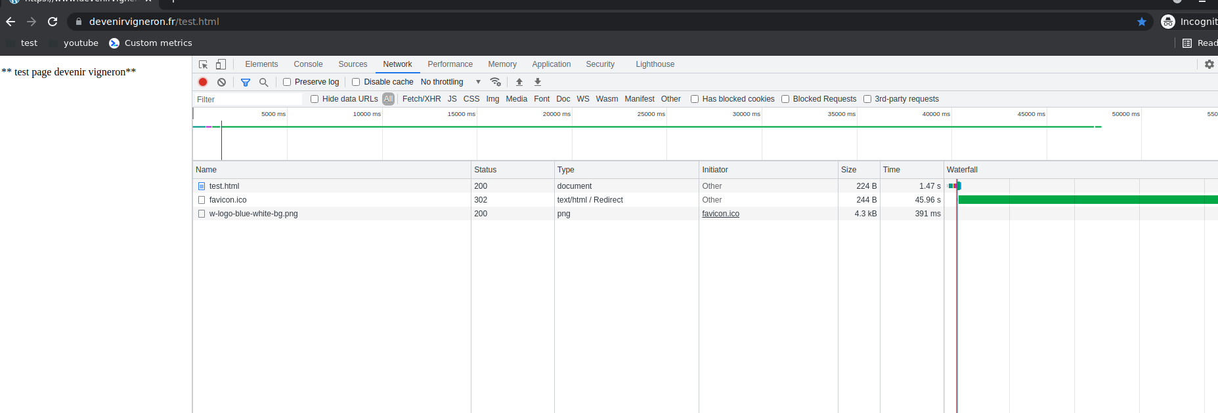Enable Has blocked cookies filter
This screenshot has width=1218, height=413.
[x=695, y=99]
